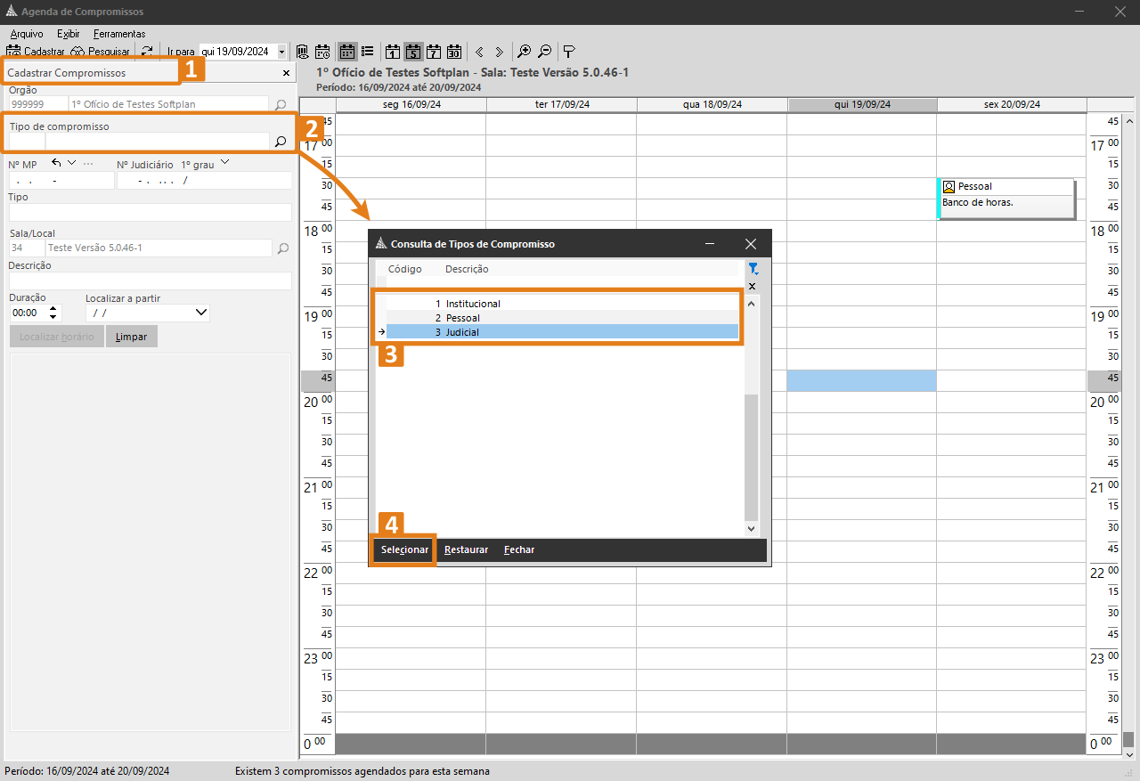
Task: Click the Limpar button
Action: pyautogui.click(x=132, y=337)
